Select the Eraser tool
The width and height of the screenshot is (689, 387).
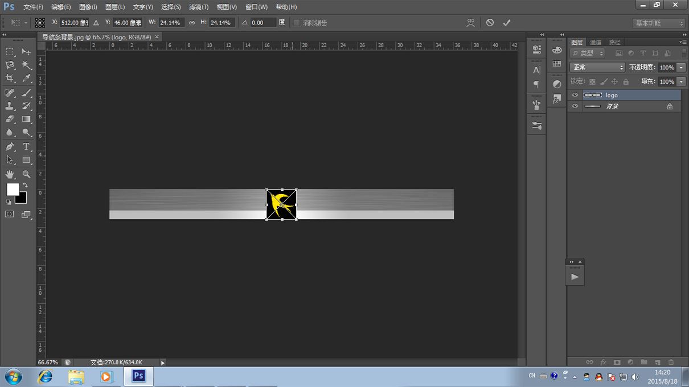point(10,120)
